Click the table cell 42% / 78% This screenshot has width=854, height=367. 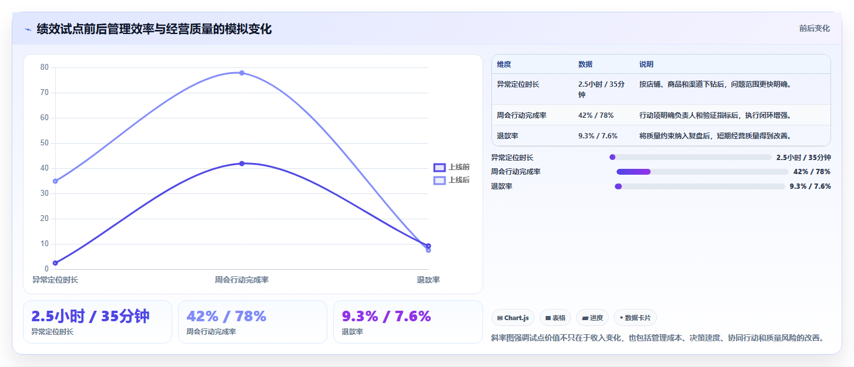coord(596,115)
